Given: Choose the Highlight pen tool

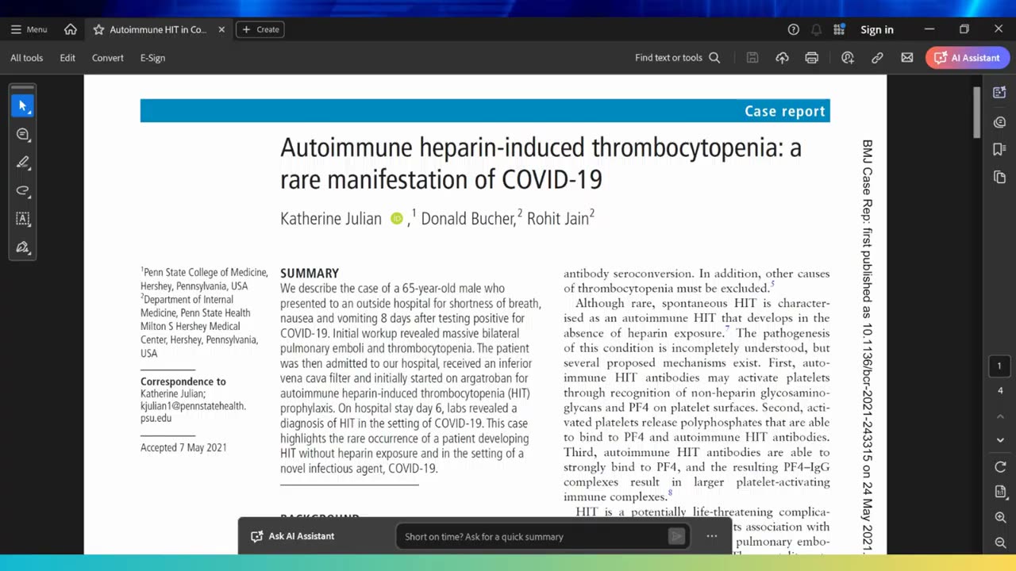Looking at the screenshot, I should (x=22, y=163).
